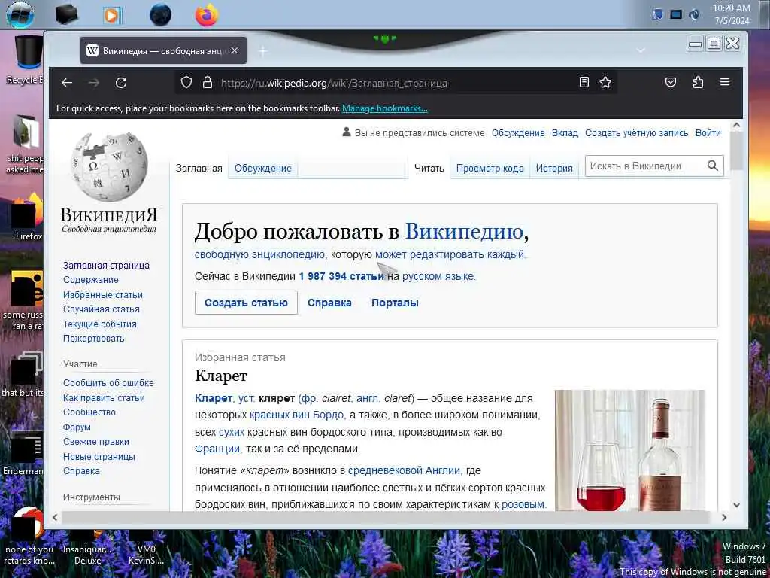Open the padlock site security info
Viewport: 770px width, 578px height.
[x=208, y=82]
